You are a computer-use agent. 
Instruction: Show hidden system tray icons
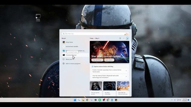click(x=172, y=100)
